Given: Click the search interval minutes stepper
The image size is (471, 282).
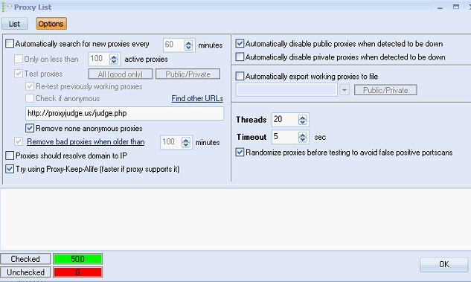Looking at the screenshot, I should click(x=188, y=45).
